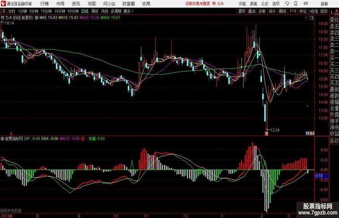Switch to the 分时 period tab
Image resolution: width=339 pixels, height=218 pixels.
tap(12, 11)
